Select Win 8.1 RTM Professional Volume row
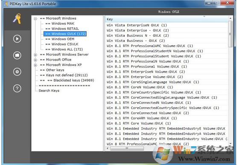Screen dimensions: 237x165 point(166,67)
